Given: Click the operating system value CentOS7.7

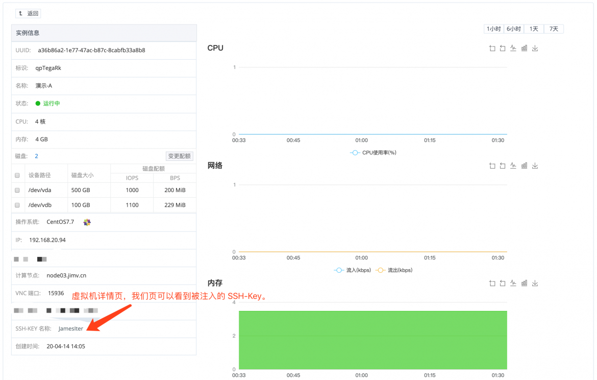Looking at the screenshot, I should coord(61,222).
